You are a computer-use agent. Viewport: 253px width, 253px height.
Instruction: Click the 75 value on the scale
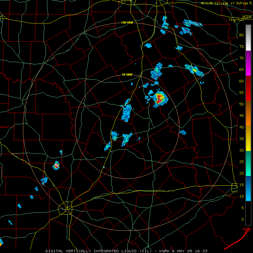(x=241, y=46)
